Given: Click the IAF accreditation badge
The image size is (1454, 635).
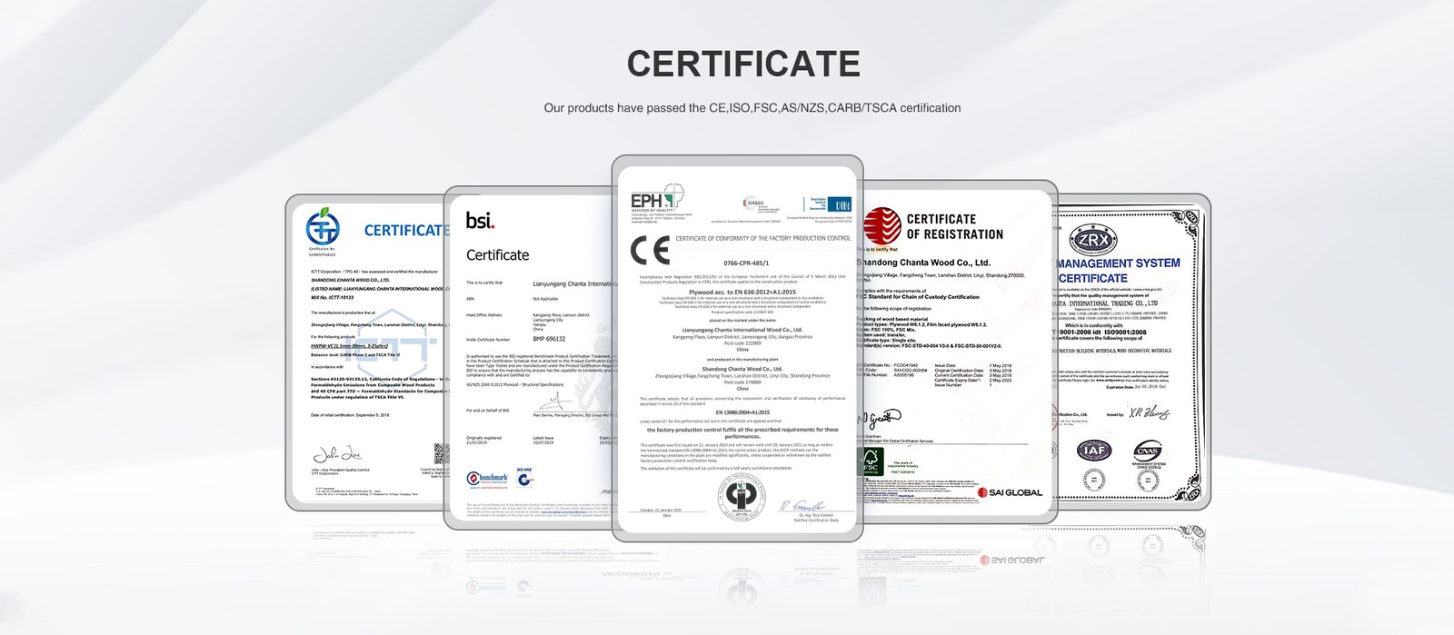Looking at the screenshot, I should (1094, 451).
